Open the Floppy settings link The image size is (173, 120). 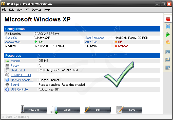(15, 66)
